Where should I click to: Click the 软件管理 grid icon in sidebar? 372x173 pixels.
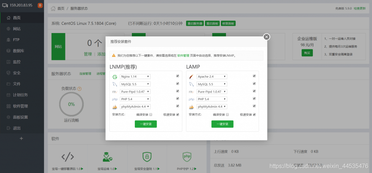coord(9,106)
